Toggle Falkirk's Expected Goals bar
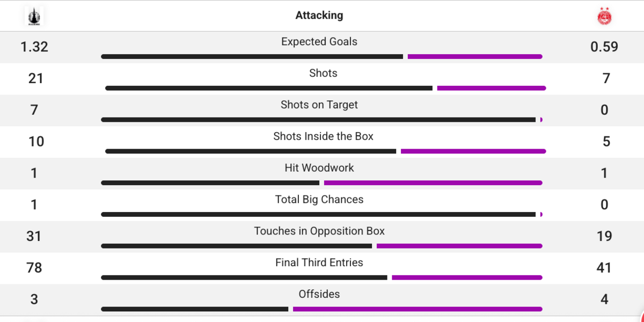This screenshot has width=644, height=322. pos(252,56)
